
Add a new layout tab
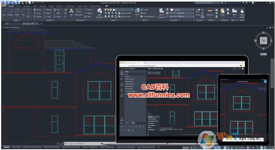pyautogui.click(x=159, y=147)
